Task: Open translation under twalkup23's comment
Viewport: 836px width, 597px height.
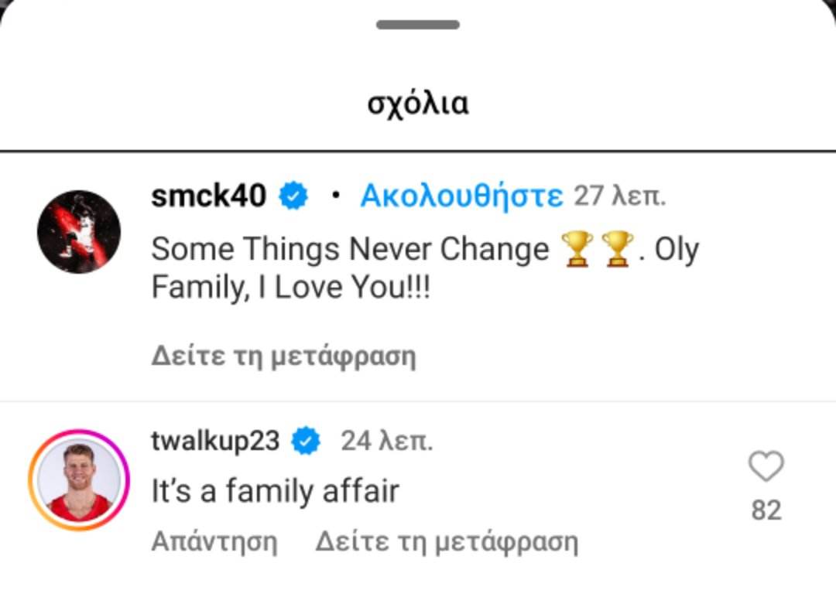Action: click(x=447, y=542)
